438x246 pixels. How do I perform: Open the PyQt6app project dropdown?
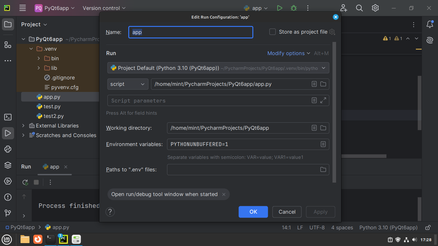pyautogui.click(x=55, y=8)
